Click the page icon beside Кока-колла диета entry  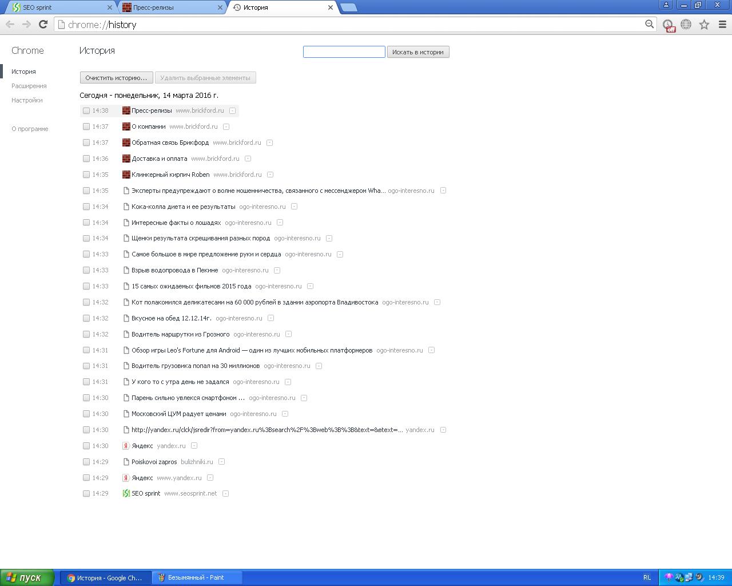(126, 207)
